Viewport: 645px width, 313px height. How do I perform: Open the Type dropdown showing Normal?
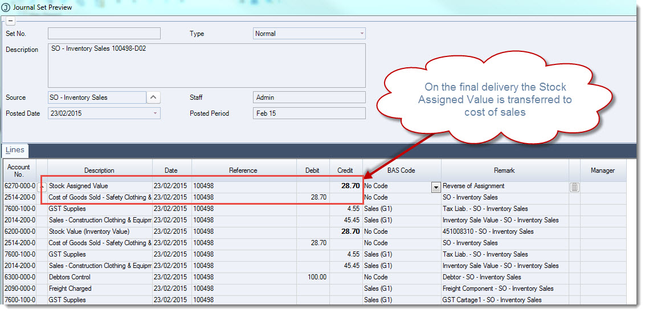362,34
